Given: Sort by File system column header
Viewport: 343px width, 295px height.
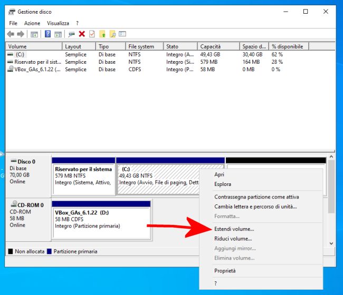Looking at the screenshot, I should tap(141, 46).
